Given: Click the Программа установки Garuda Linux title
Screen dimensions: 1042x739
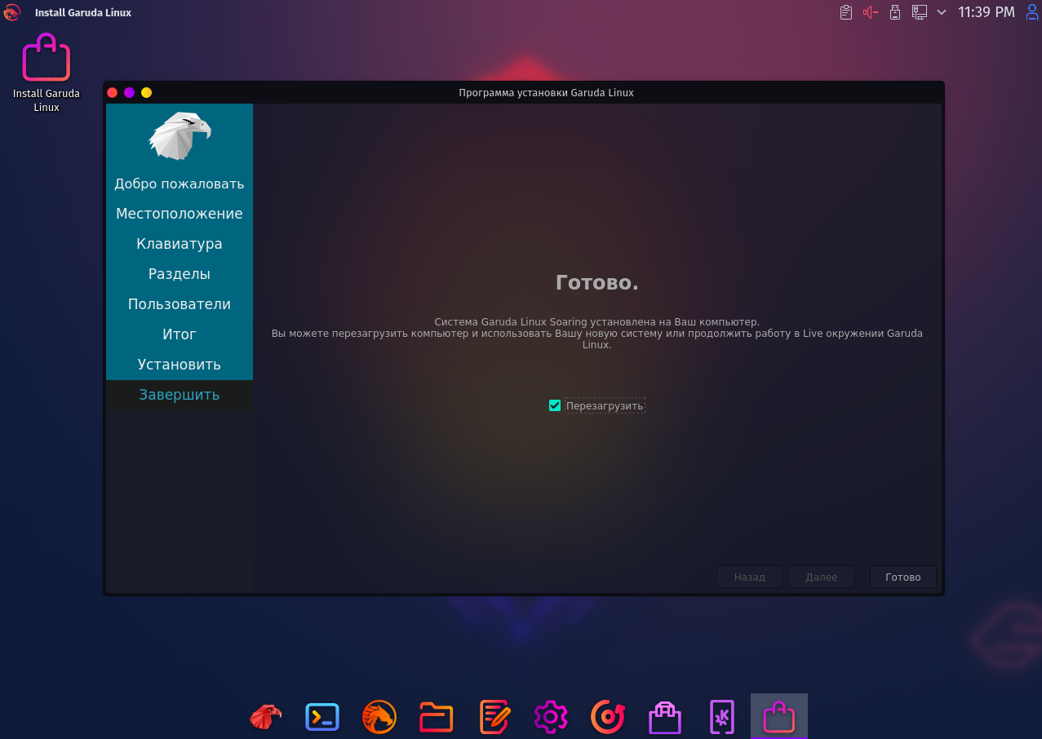Looking at the screenshot, I should click(546, 92).
